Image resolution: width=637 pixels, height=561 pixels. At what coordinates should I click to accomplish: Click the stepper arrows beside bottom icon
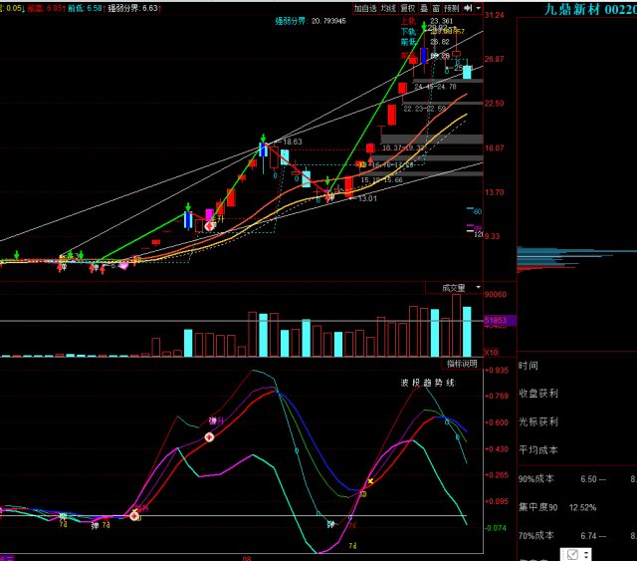point(587,553)
